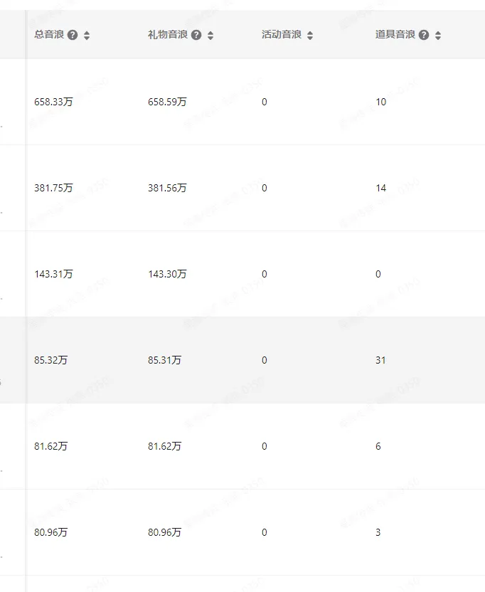The width and height of the screenshot is (485, 592).
Task: Click the 658.59万 gift value cell
Action: pyautogui.click(x=167, y=102)
